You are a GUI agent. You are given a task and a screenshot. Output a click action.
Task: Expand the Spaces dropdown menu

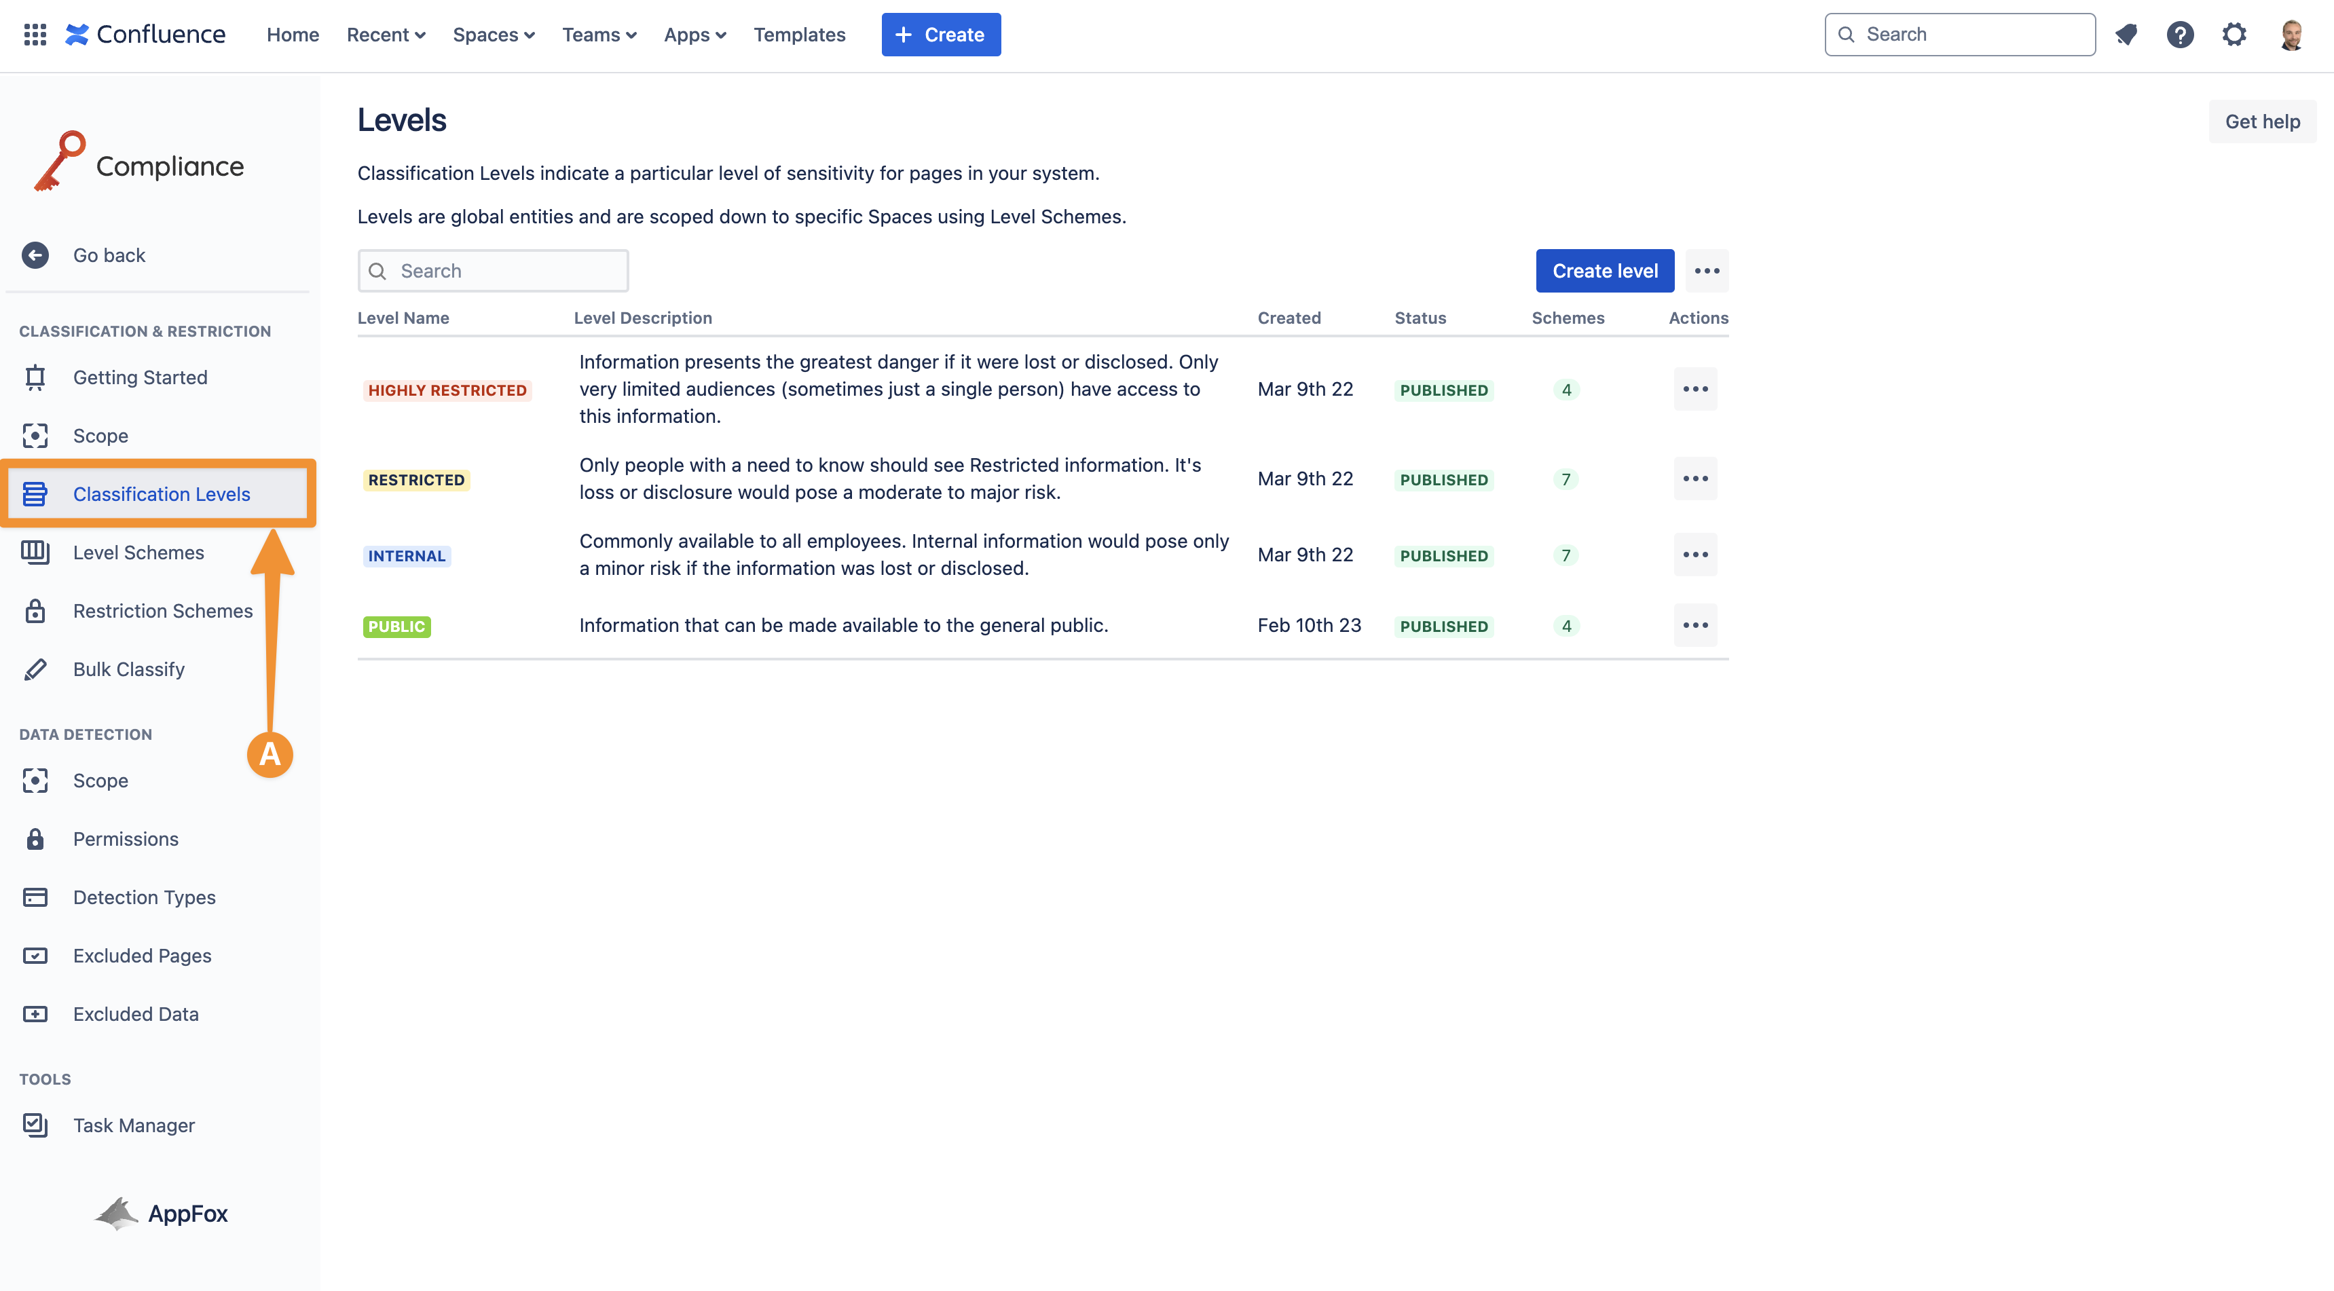tap(493, 35)
